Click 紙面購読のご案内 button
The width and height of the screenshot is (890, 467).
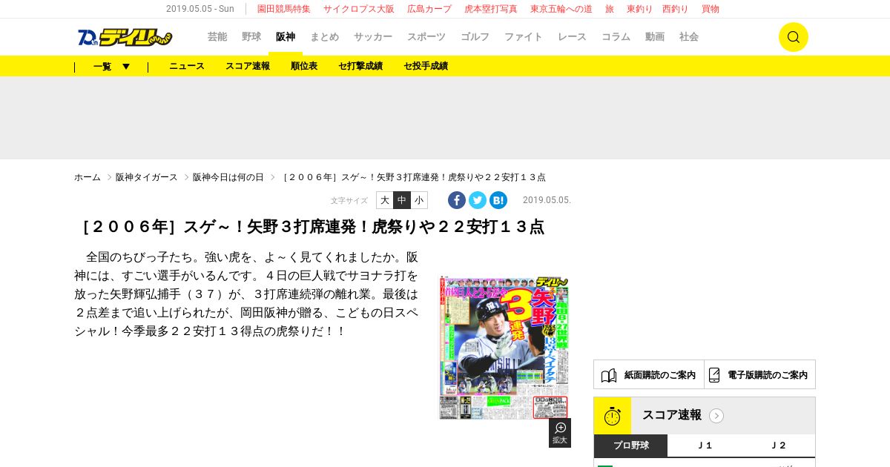click(649, 375)
